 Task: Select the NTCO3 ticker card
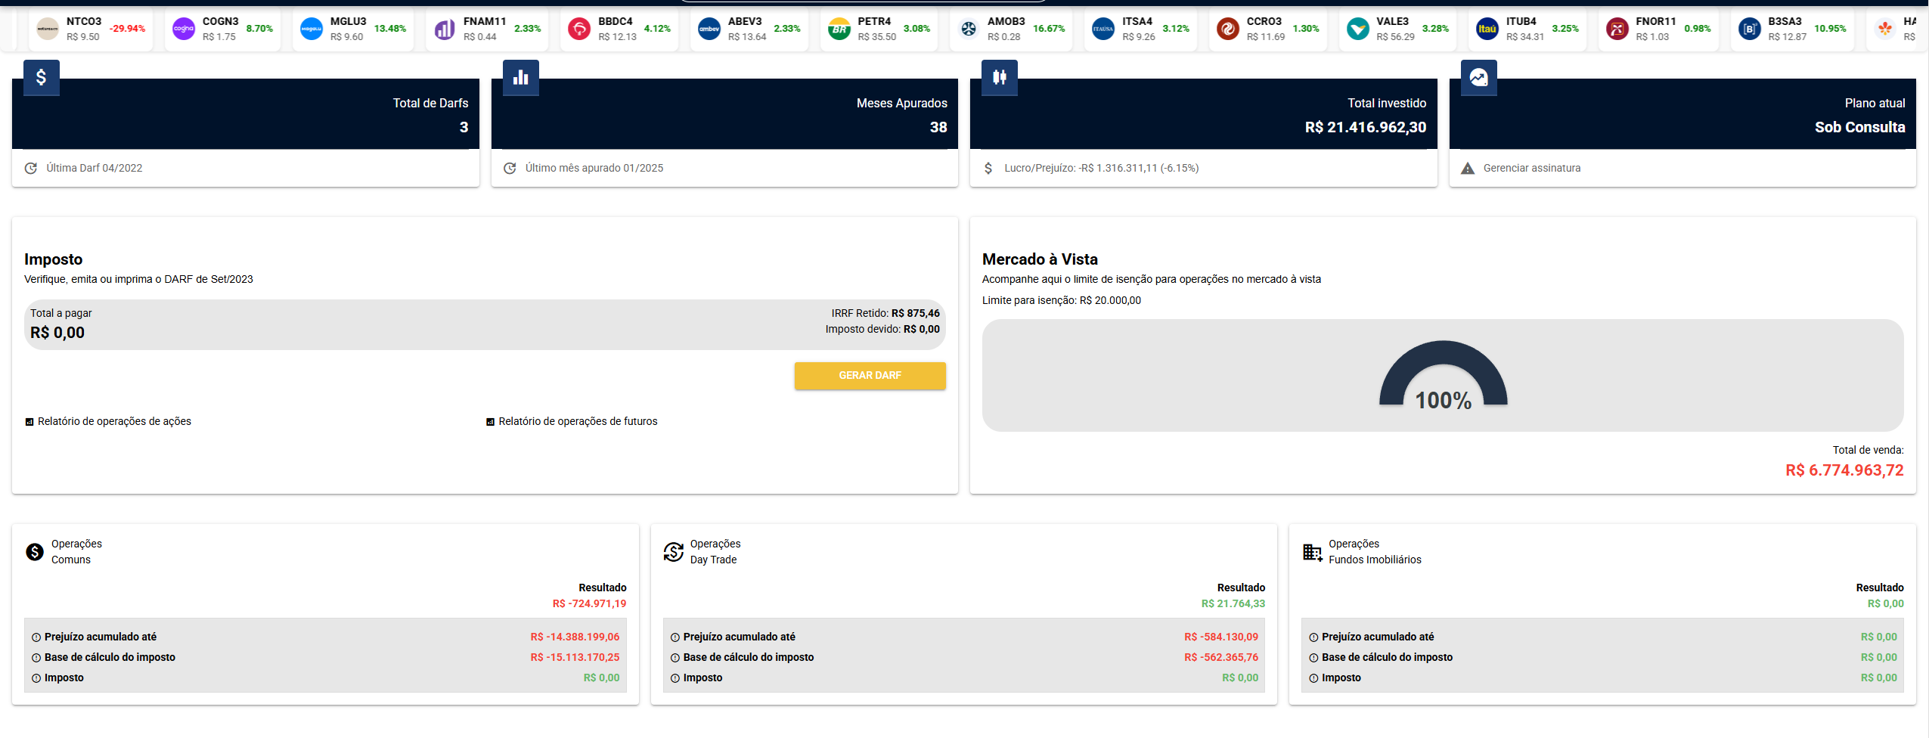tap(91, 29)
